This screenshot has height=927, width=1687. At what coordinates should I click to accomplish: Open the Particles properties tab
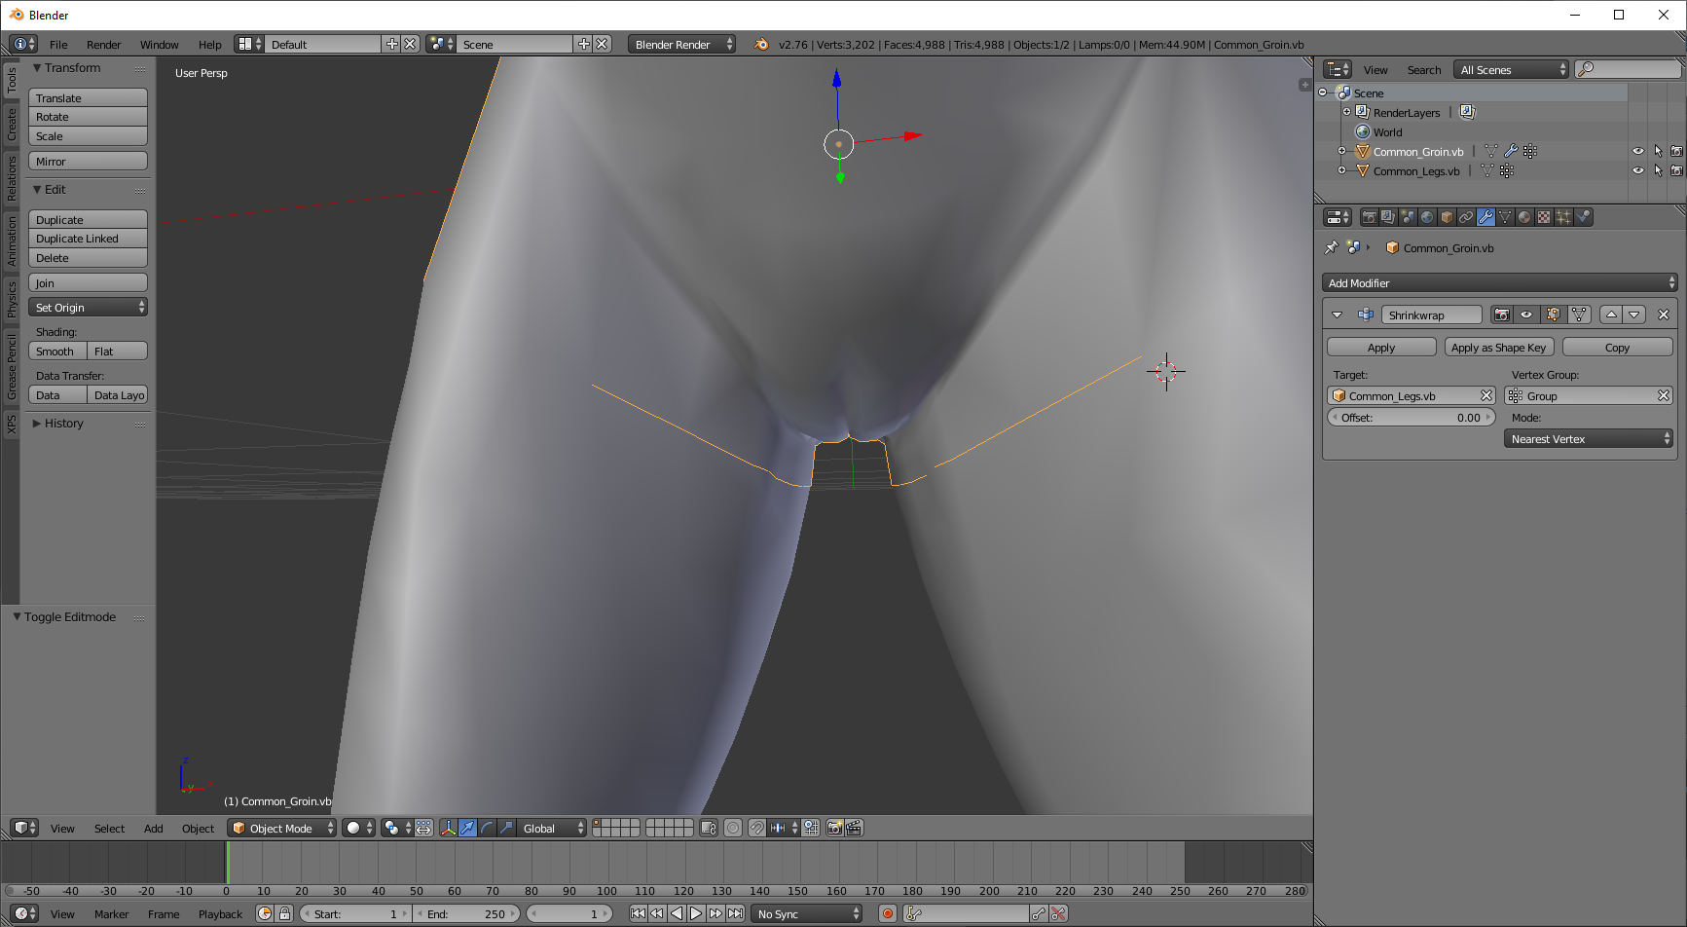[x=1563, y=217]
